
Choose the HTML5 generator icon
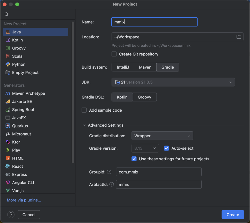point(8,158)
